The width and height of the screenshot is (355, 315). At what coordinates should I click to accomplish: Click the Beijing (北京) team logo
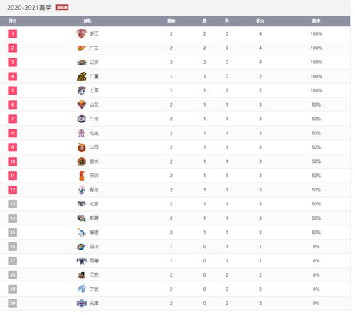(82, 204)
